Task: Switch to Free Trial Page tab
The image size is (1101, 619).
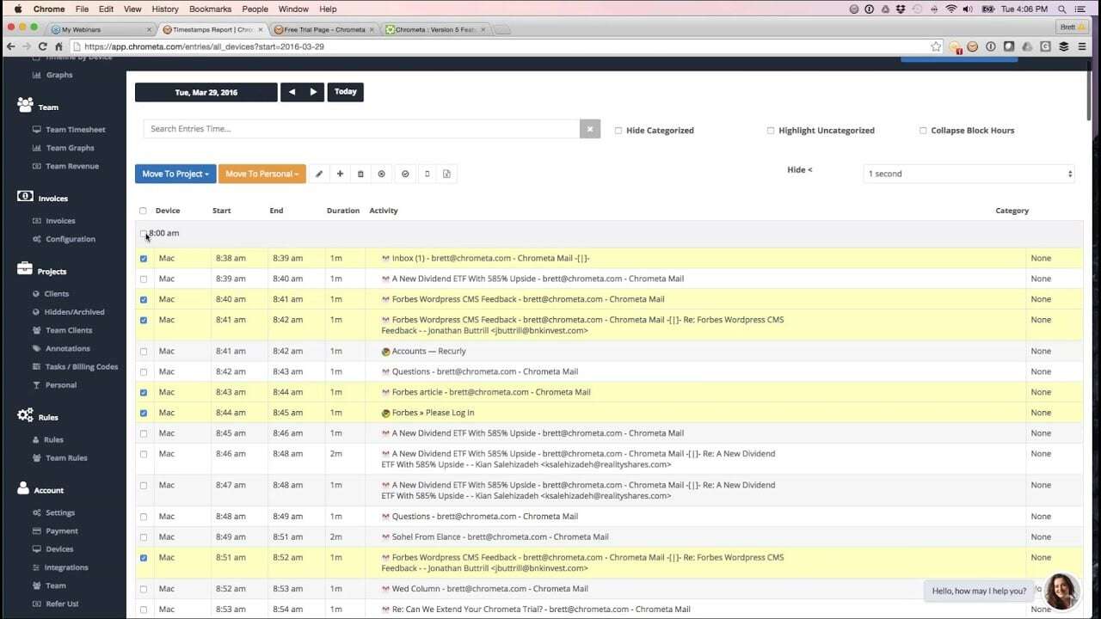Action: coord(325,29)
